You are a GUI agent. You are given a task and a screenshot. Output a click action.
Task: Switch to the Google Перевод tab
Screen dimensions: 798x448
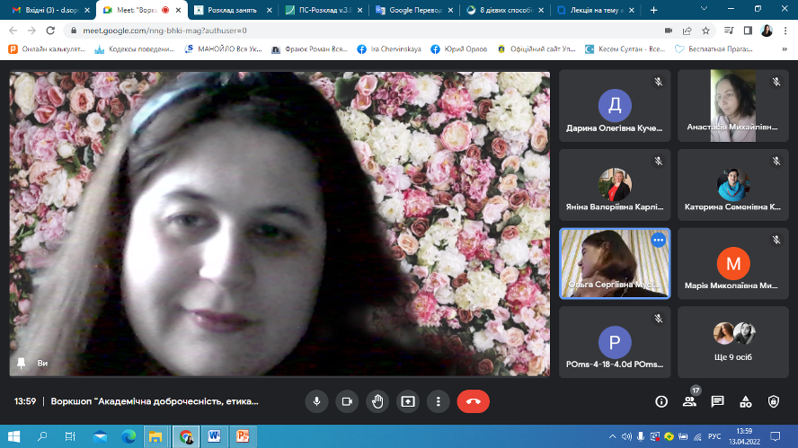click(413, 10)
